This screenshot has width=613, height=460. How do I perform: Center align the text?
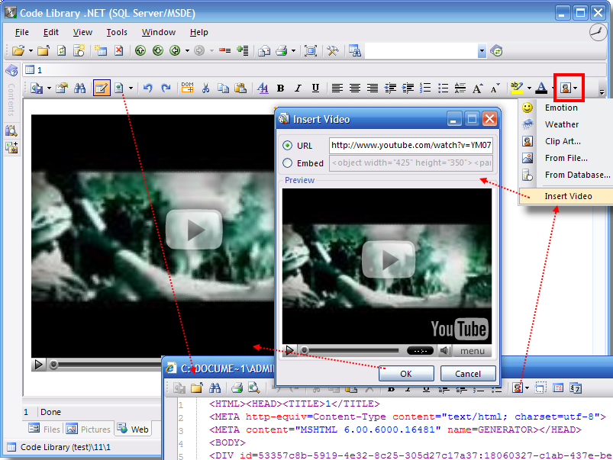354,88
